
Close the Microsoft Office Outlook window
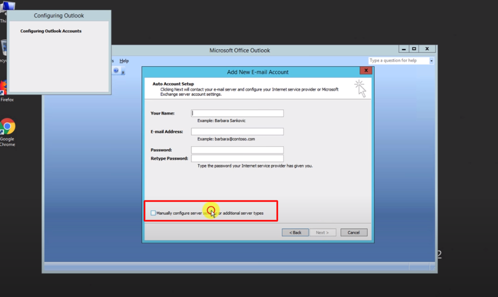point(427,49)
